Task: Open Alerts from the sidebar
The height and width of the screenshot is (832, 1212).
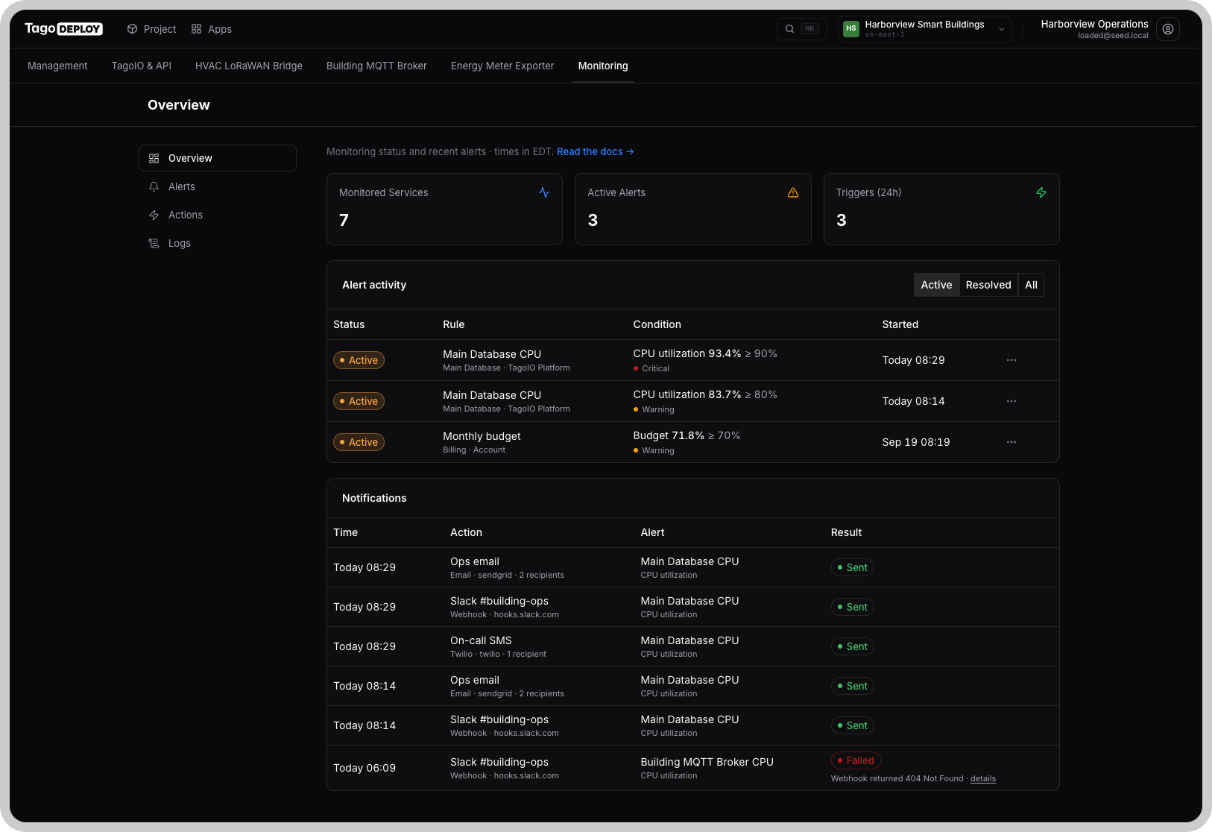Action: [x=218, y=186]
